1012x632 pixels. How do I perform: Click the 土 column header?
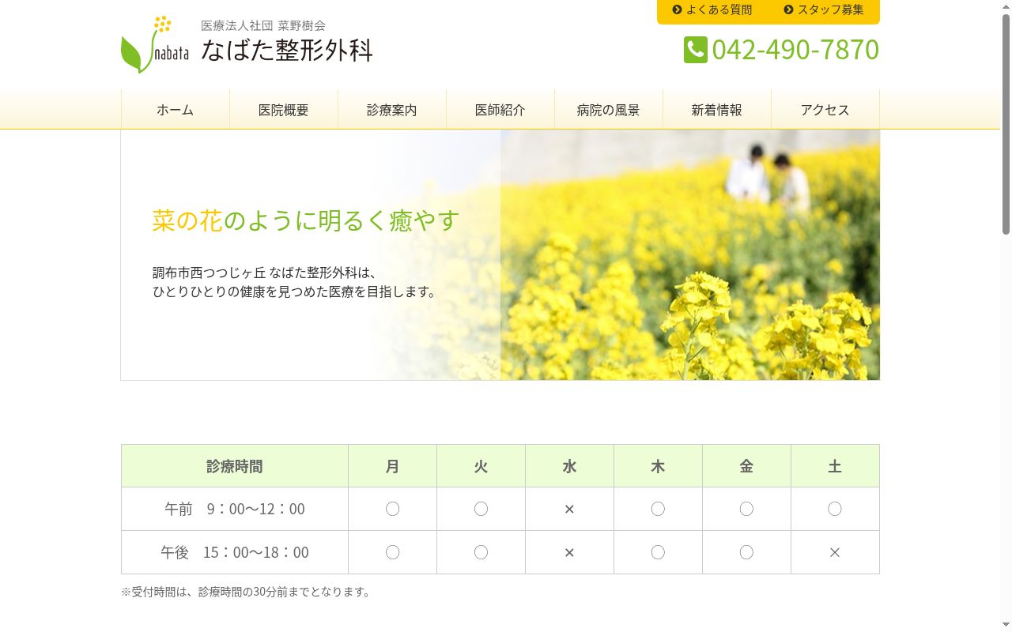[836, 466]
